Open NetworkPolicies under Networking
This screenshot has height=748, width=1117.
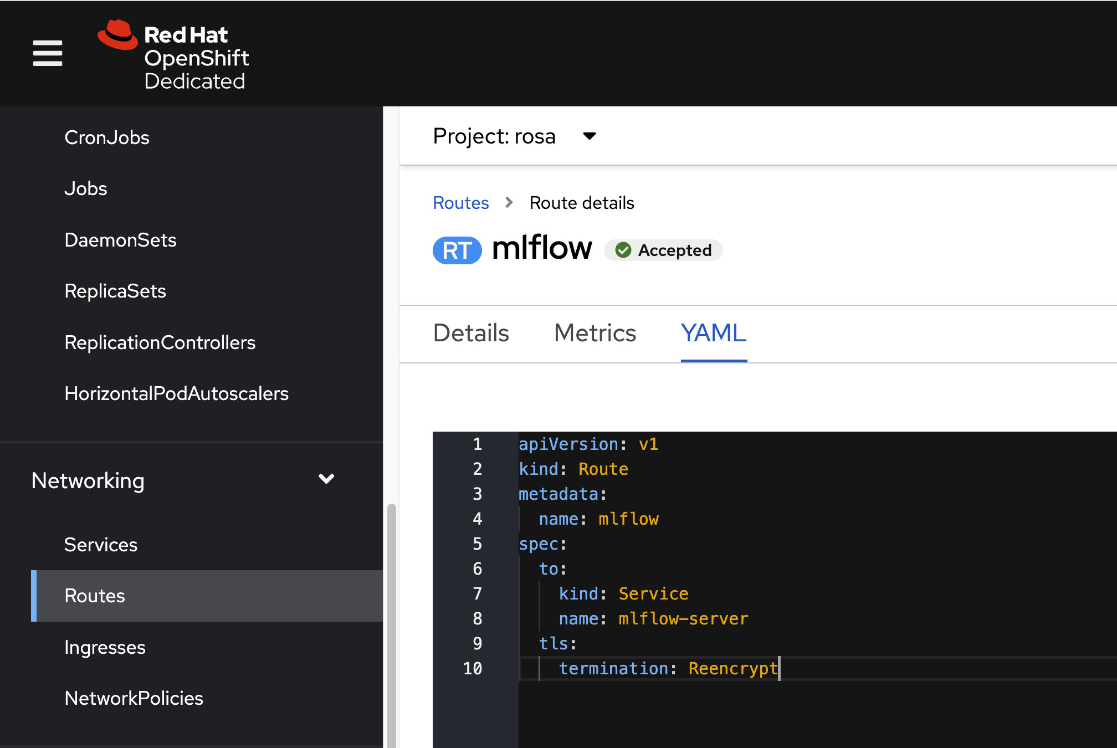[134, 698]
